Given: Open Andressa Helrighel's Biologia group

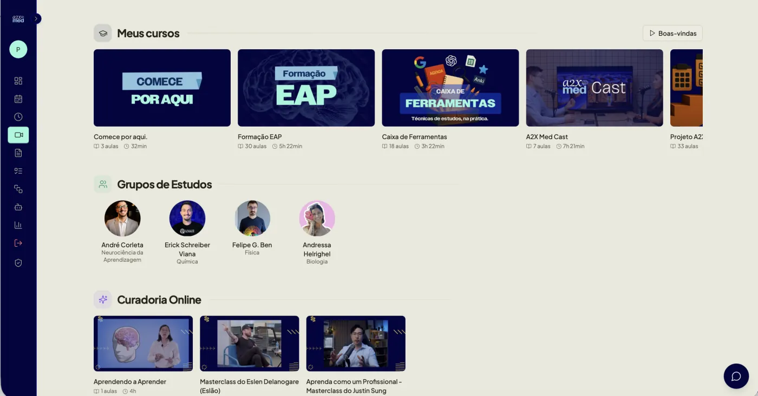Looking at the screenshot, I should tap(317, 219).
